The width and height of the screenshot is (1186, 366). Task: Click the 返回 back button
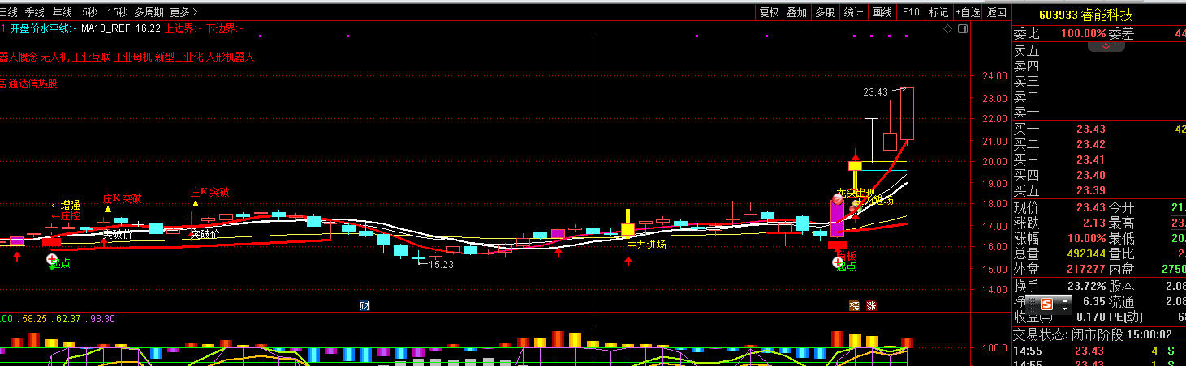(x=996, y=12)
